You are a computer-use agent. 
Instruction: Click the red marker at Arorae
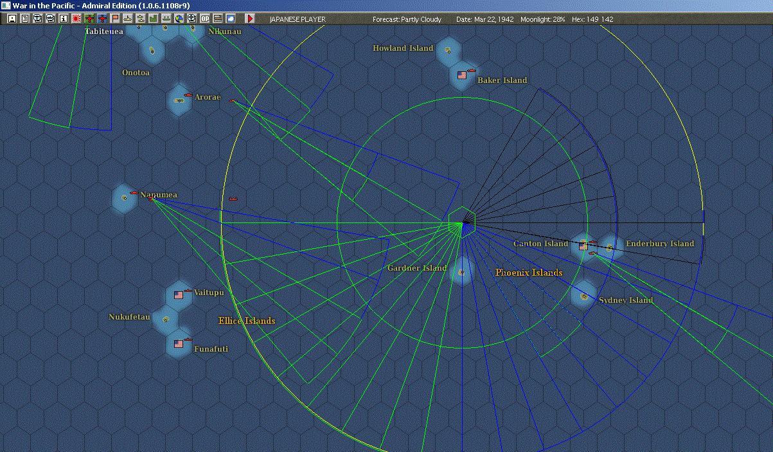(188, 95)
